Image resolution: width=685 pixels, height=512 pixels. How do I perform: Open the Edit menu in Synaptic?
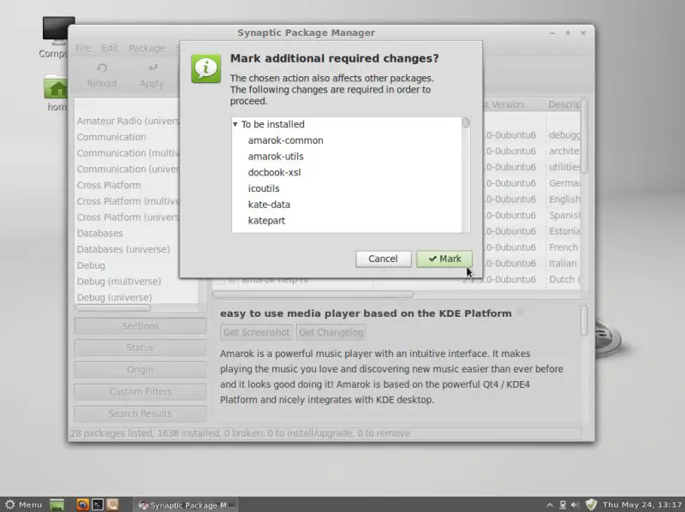pos(110,48)
